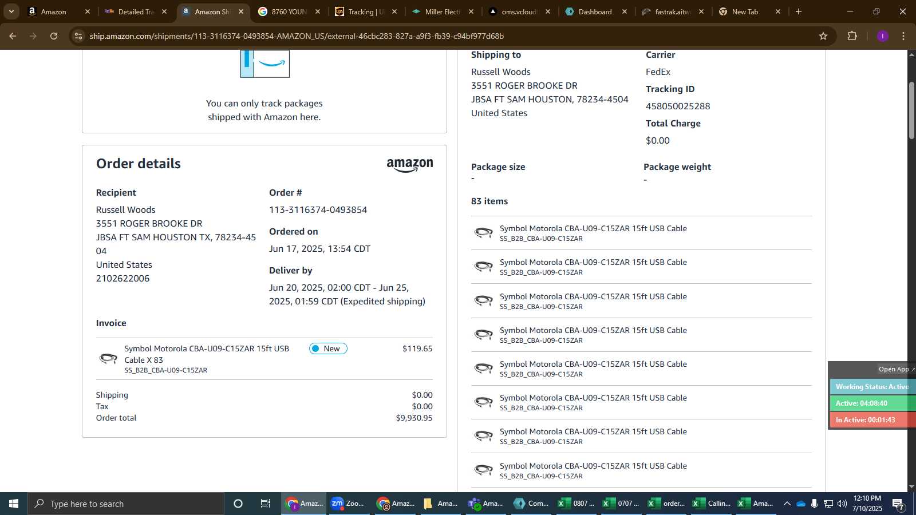This screenshot has height=515, width=916.
Task: Select the tracking ID 458050025288
Action: pos(678,106)
